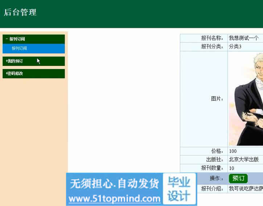The width and height of the screenshot is (263, 206).
Task: Click the 价格 label
Action: (217, 151)
